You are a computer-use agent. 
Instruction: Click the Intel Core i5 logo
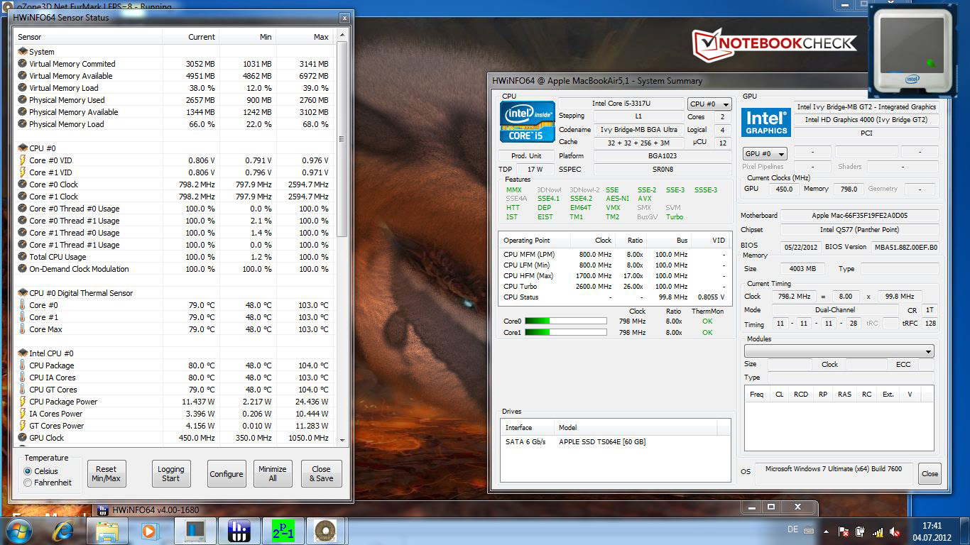[x=528, y=121]
